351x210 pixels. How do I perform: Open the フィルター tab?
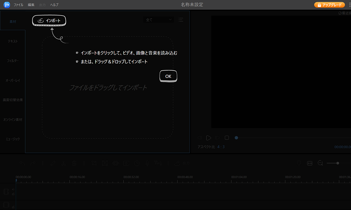[x=13, y=60]
